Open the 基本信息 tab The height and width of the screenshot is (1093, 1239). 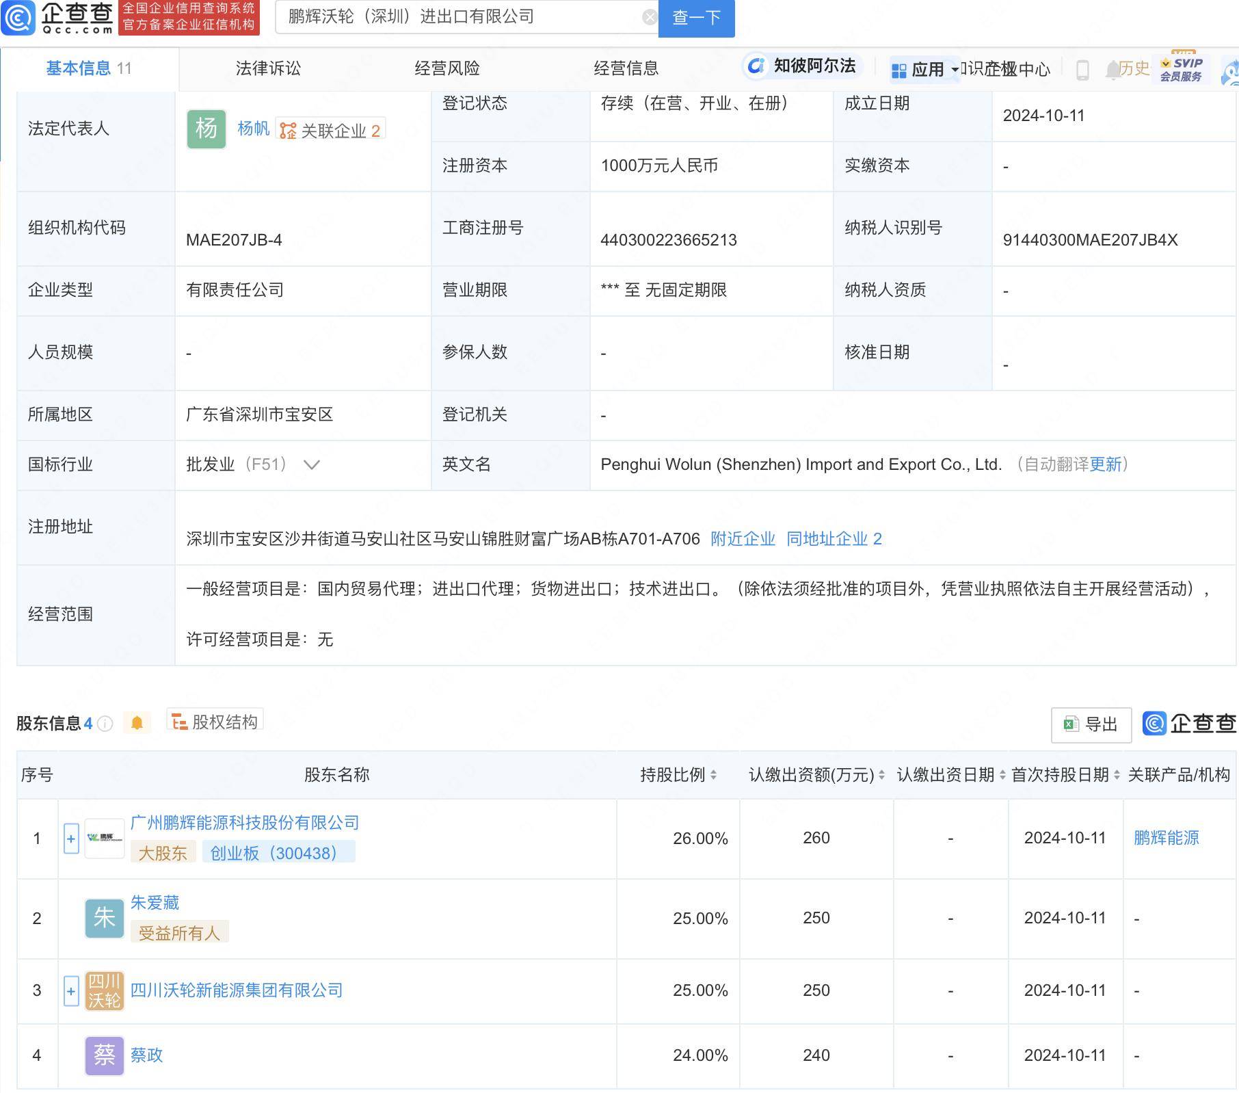[89, 68]
